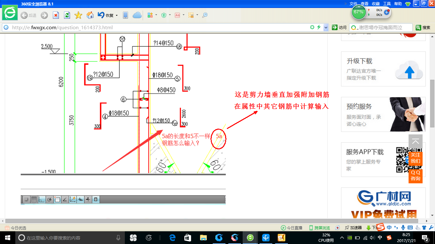Click the 升级下载 upgrade download card
This screenshot has height=244, width=435.
coord(383,69)
